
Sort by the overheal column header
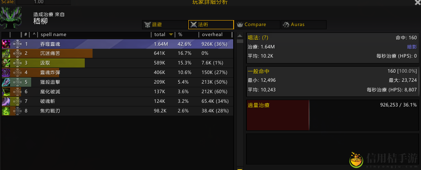click(x=213, y=35)
